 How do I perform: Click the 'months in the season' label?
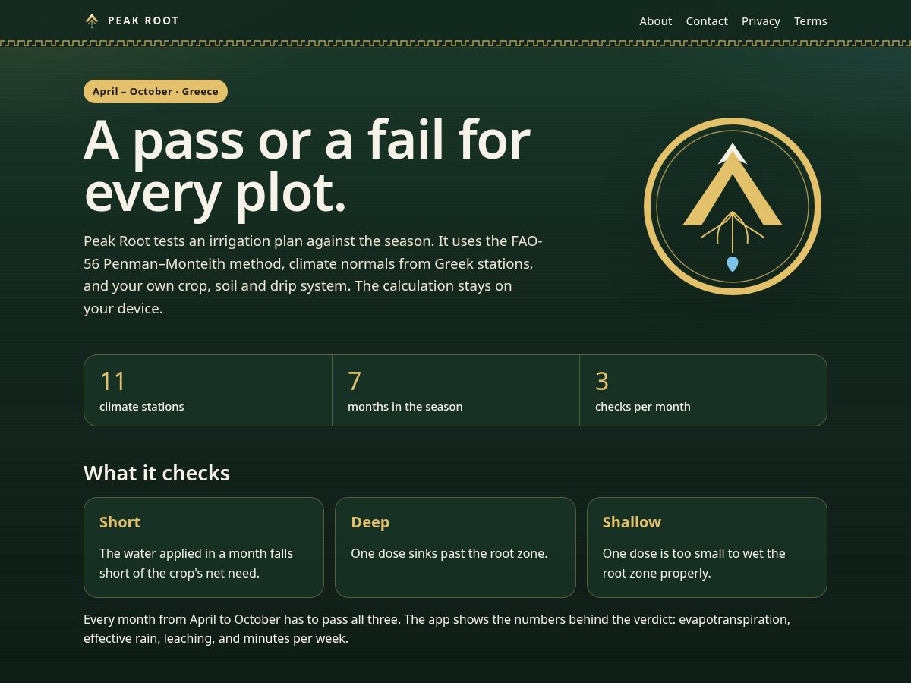point(405,407)
